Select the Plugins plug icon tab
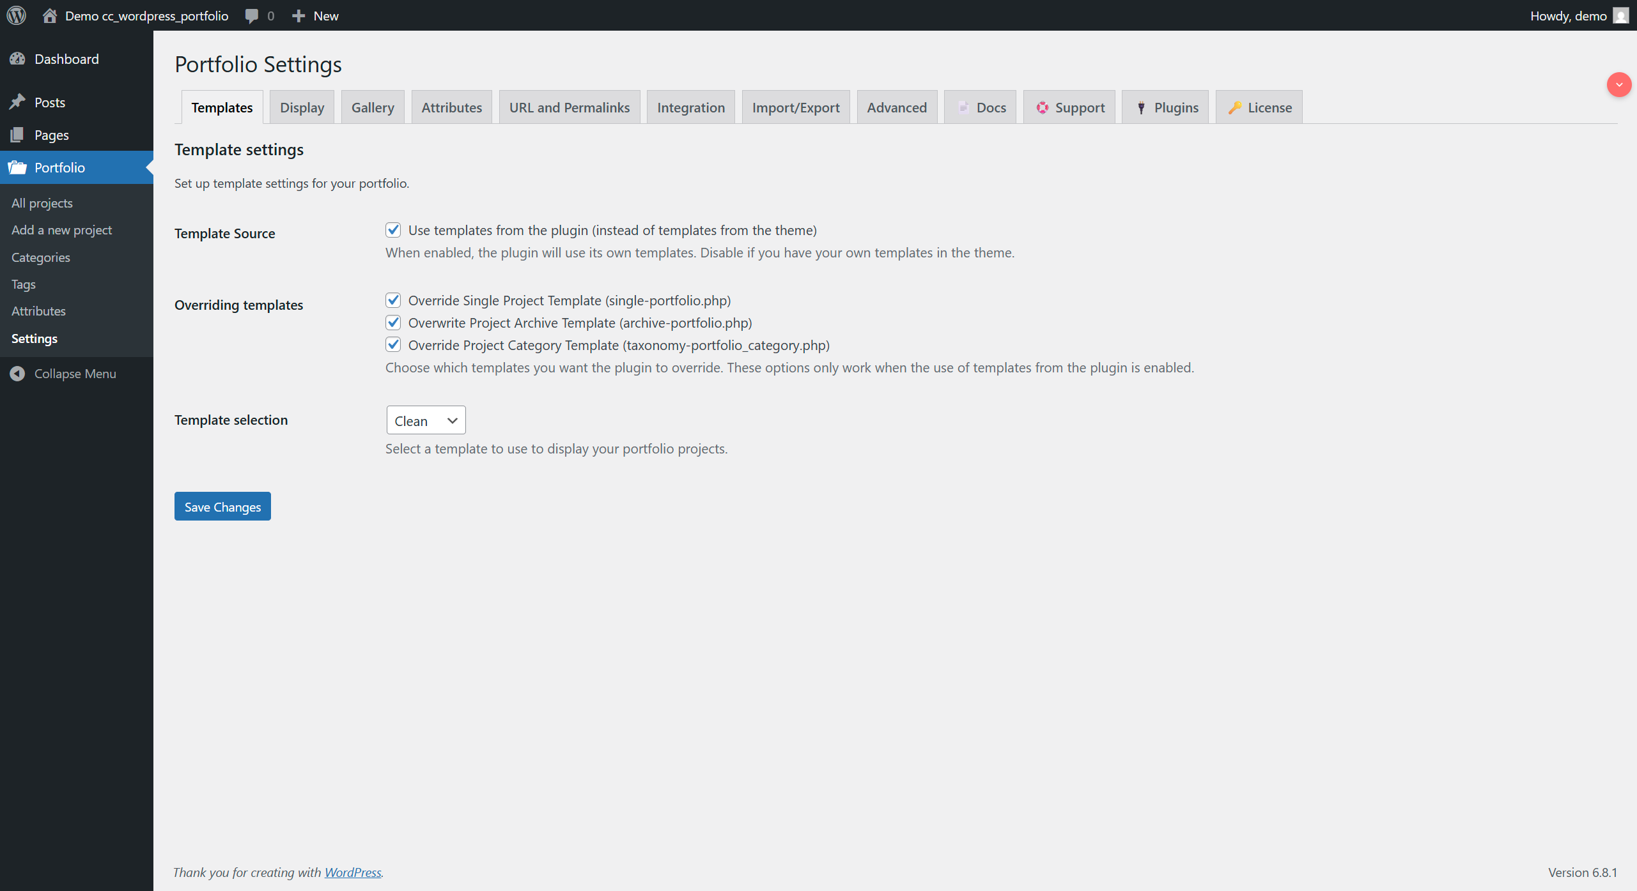Screen dimensions: 1637x891 1141,107
